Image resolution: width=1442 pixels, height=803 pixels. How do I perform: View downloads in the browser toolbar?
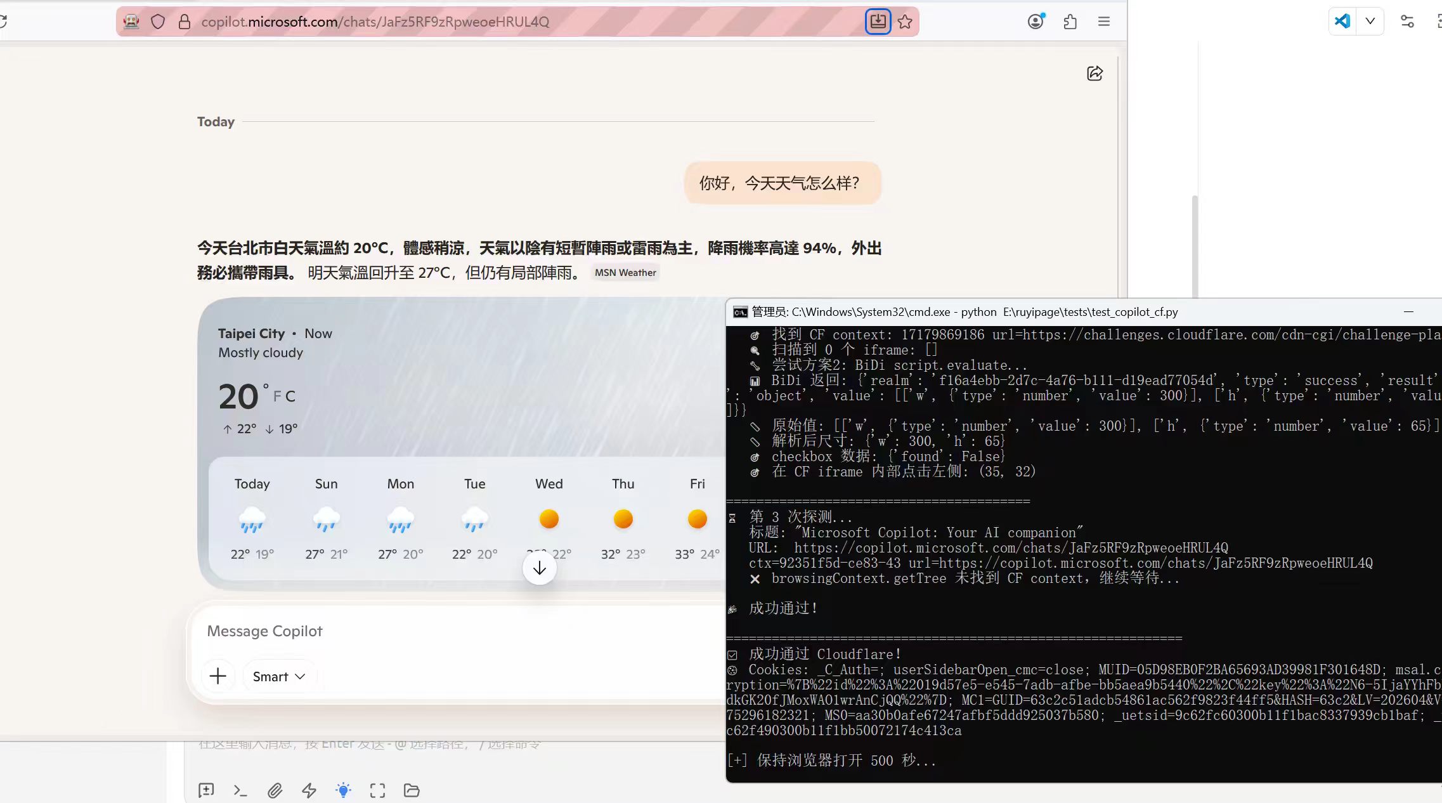click(x=877, y=21)
